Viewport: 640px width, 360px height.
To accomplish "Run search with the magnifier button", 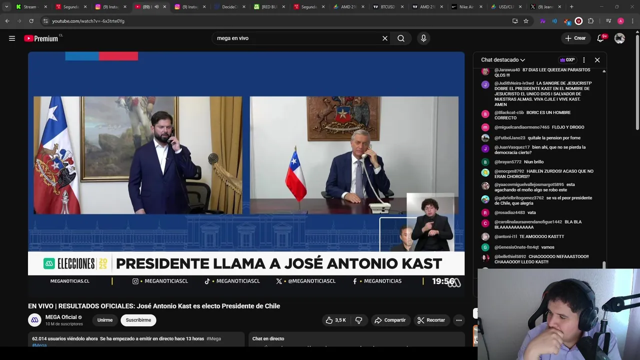I will coord(401,38).
